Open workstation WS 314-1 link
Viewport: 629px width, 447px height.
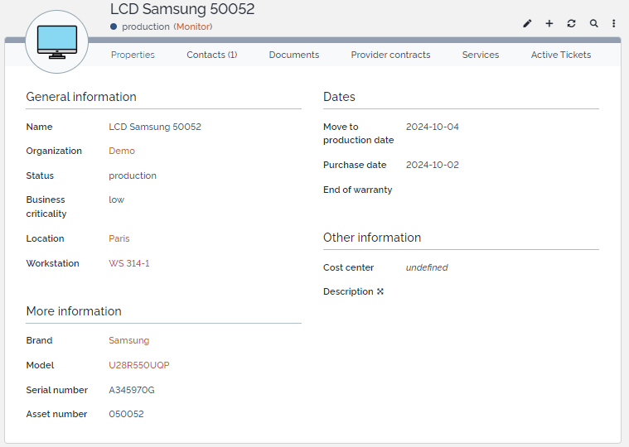[x=129, y=263]
